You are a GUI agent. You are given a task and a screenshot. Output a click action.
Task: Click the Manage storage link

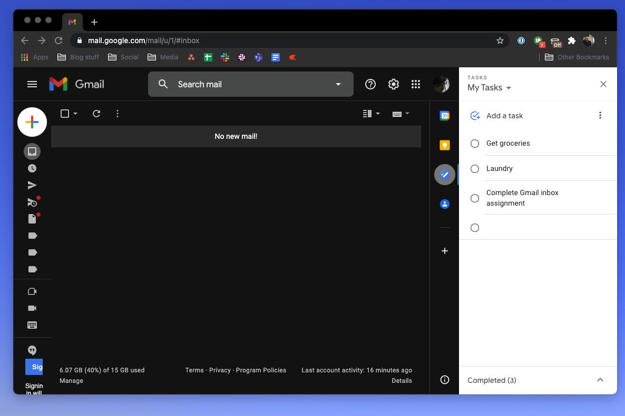(71, 381)
